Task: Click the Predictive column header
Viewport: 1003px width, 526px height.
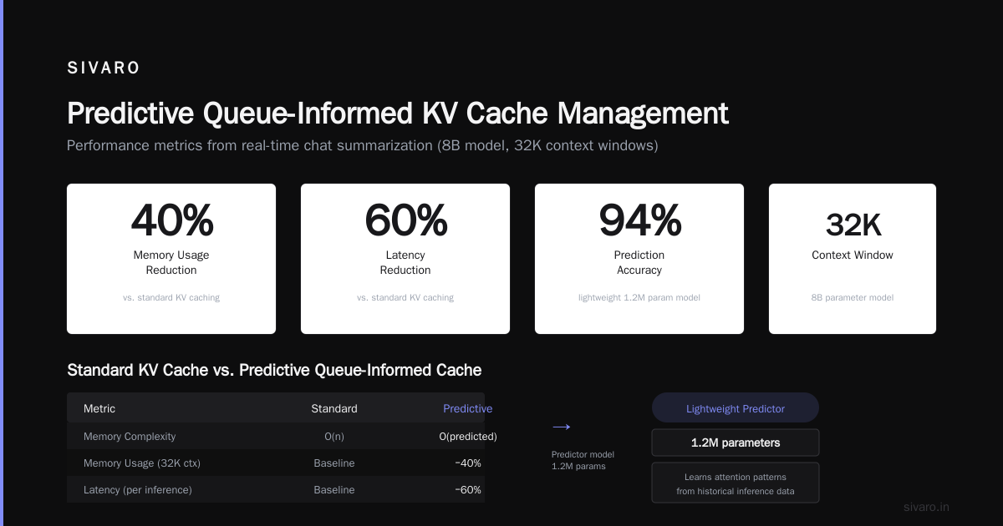Action: pyautogui.click(x=468, y=409)
